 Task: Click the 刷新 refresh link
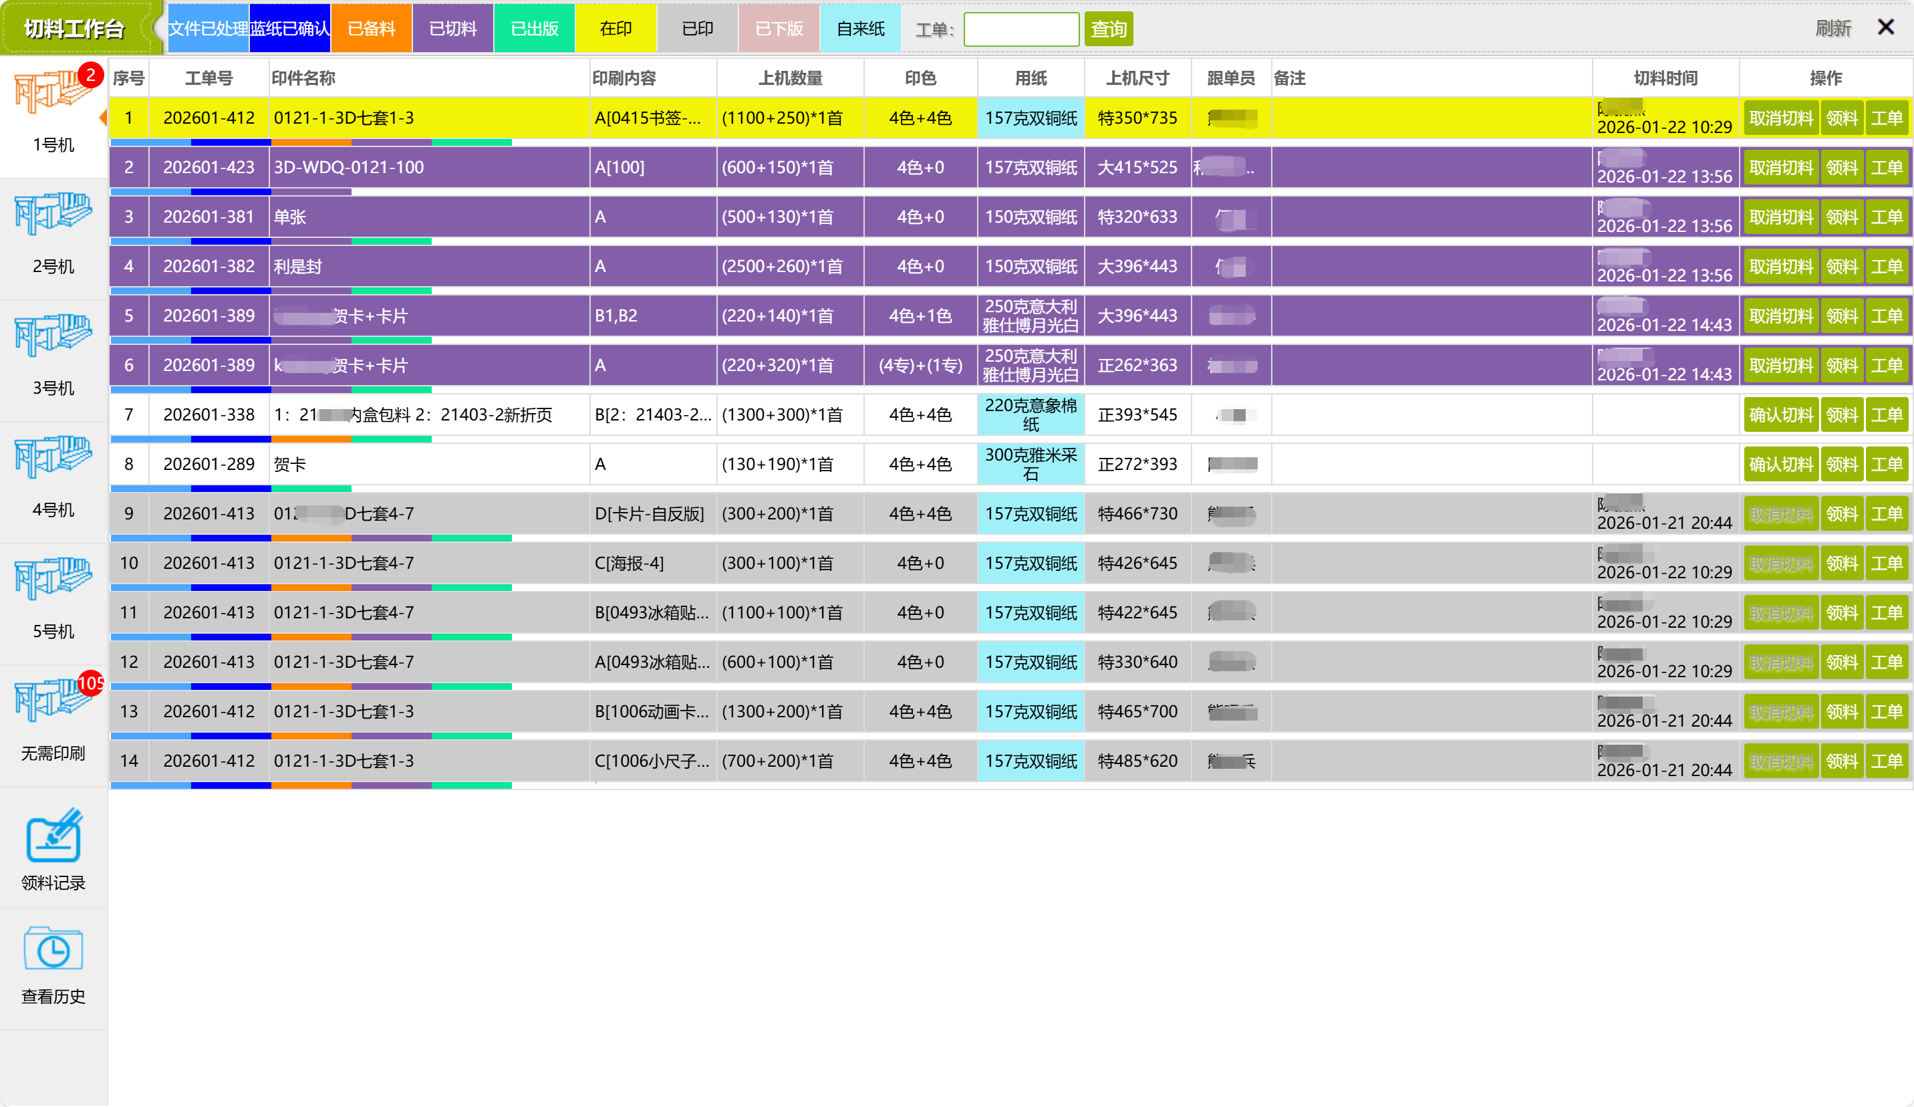tap(1832, 29)
